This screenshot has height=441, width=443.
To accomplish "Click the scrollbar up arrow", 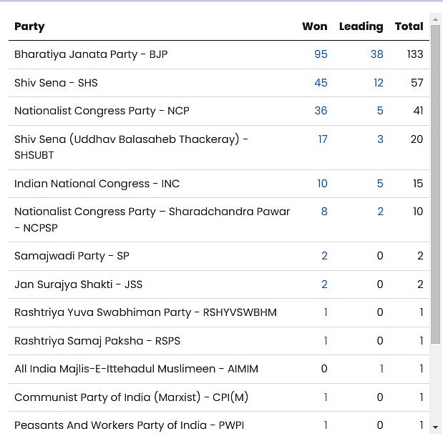I will pos(435,19).
